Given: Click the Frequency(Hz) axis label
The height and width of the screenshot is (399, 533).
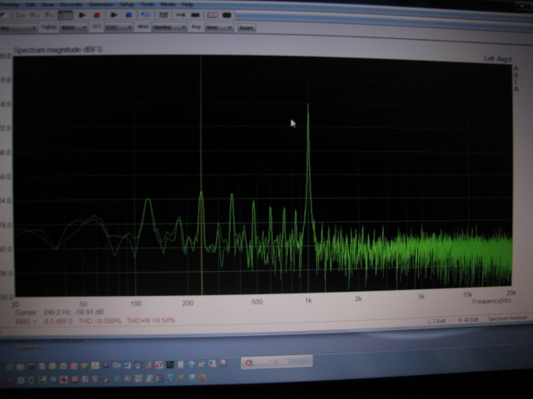Looking at the screenshot, I should [491, 301].
